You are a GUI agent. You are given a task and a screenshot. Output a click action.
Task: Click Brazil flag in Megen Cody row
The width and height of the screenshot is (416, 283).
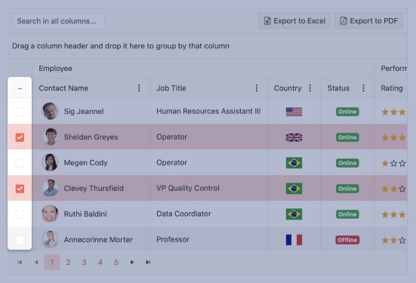(x=294, y=163)
